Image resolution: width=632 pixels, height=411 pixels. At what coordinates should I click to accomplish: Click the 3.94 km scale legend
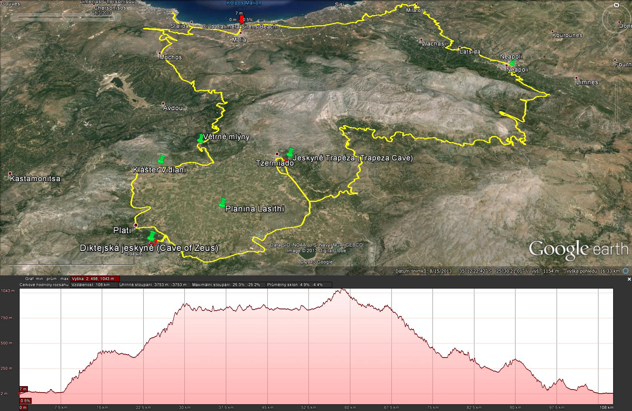pos(133,254)
